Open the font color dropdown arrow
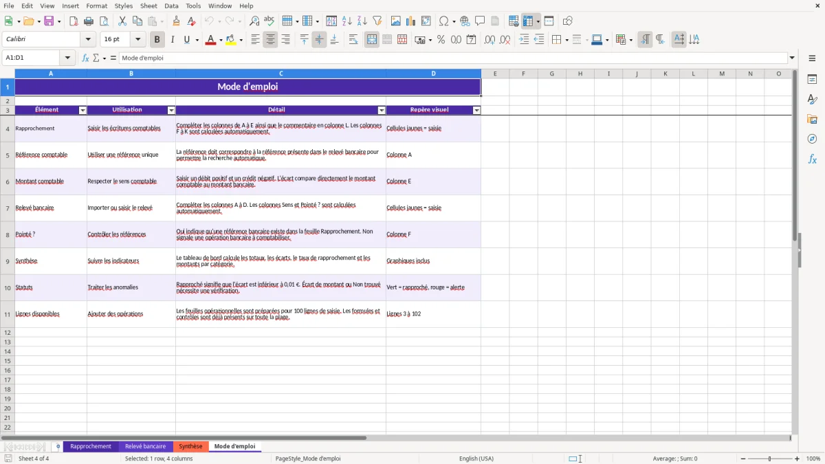This screenshot has width=825, height=464. click(x=221, y=40)
